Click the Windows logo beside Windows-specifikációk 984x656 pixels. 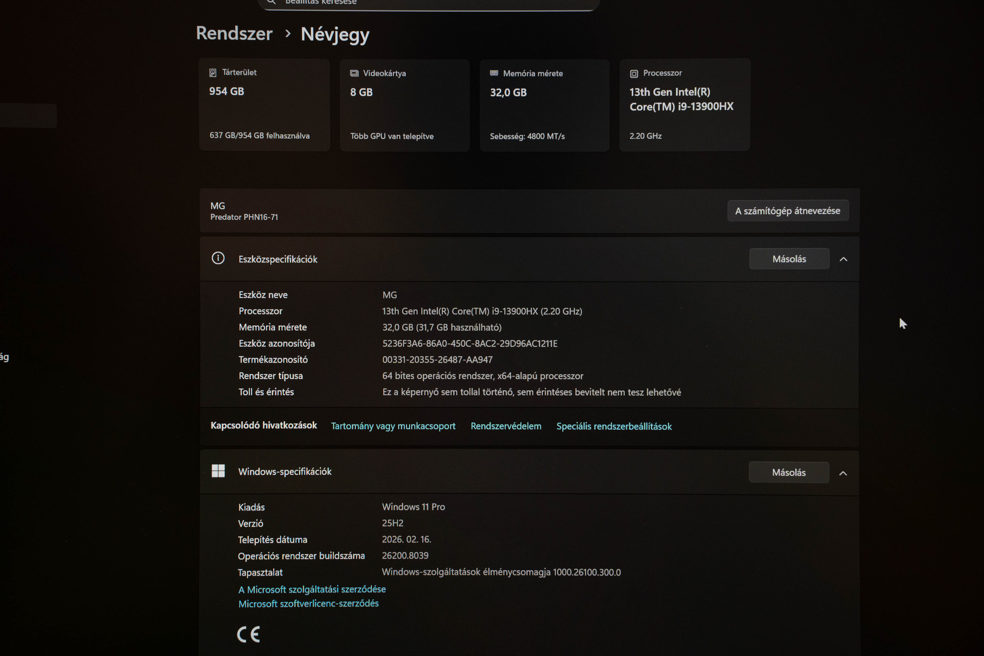click(x=218, y=471)
